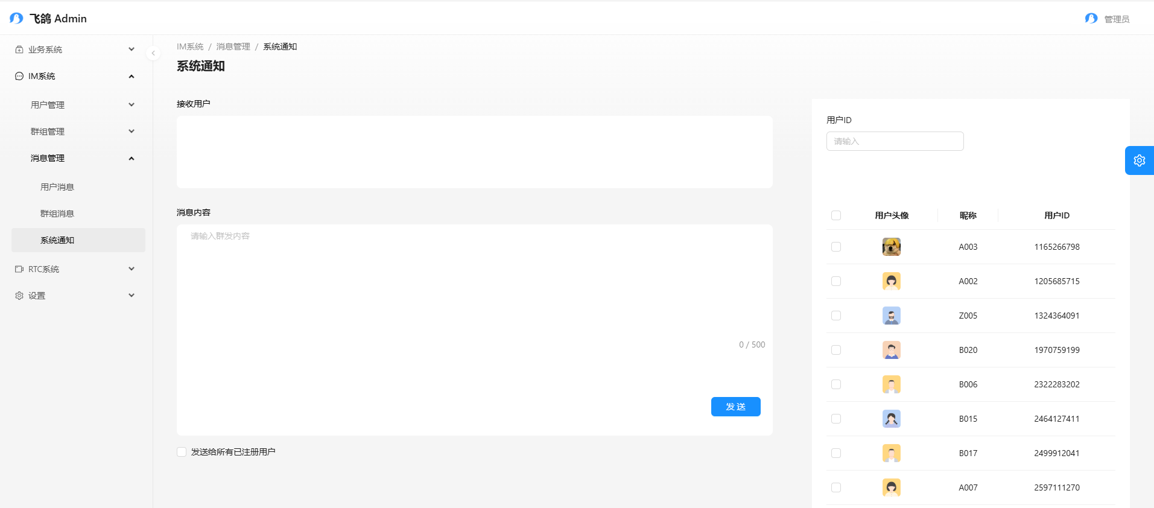Click the IM系统 chat bubble icon

(19, 76)
